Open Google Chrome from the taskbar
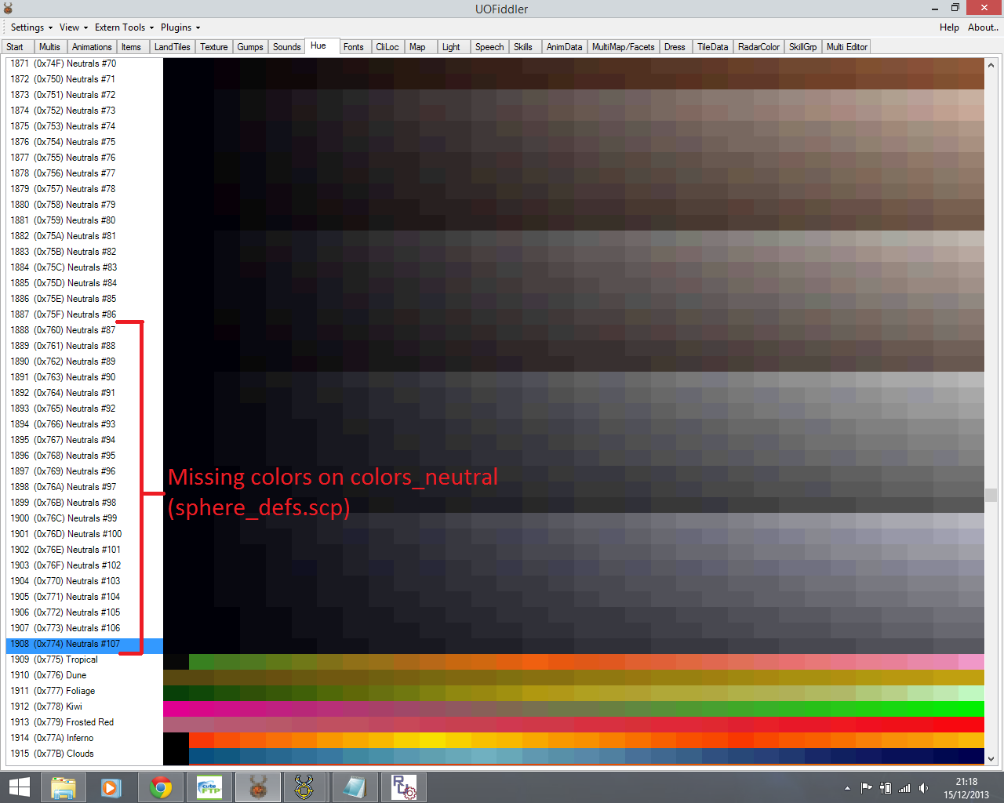 tap(161, 787)
